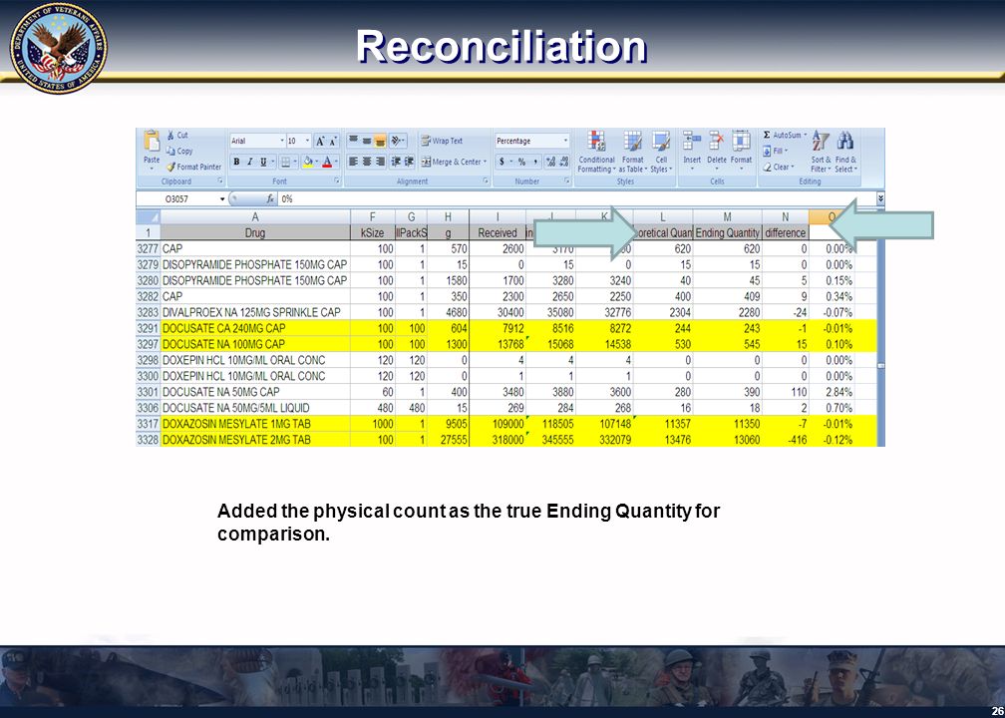Screen dimensions: 1005x718
Task: Select Middle Align vertical alignment
Action: [366, 141]
